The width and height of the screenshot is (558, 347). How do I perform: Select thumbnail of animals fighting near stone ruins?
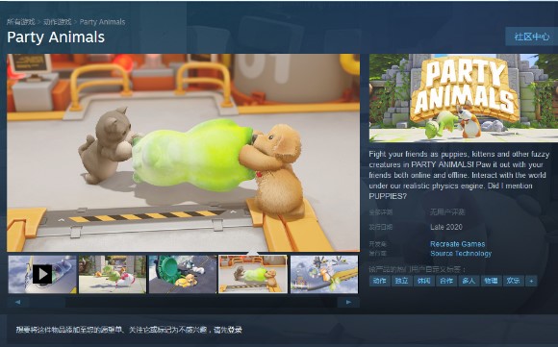(113, 274)
